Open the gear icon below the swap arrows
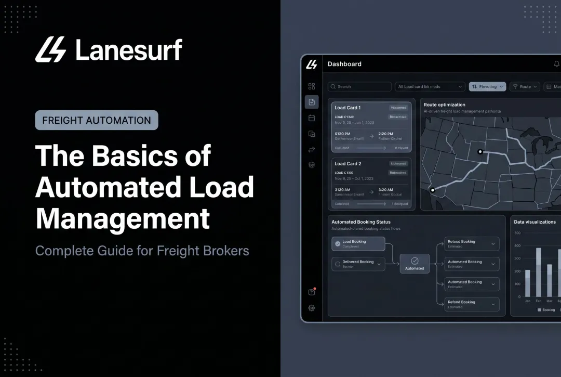The image size is (561, 377). (x=312, y=165)
